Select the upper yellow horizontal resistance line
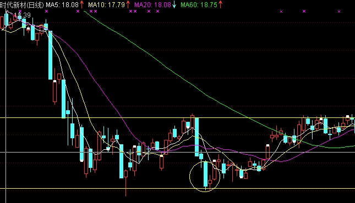This screenshot has width=355, height=203. [x=177, y=118]
